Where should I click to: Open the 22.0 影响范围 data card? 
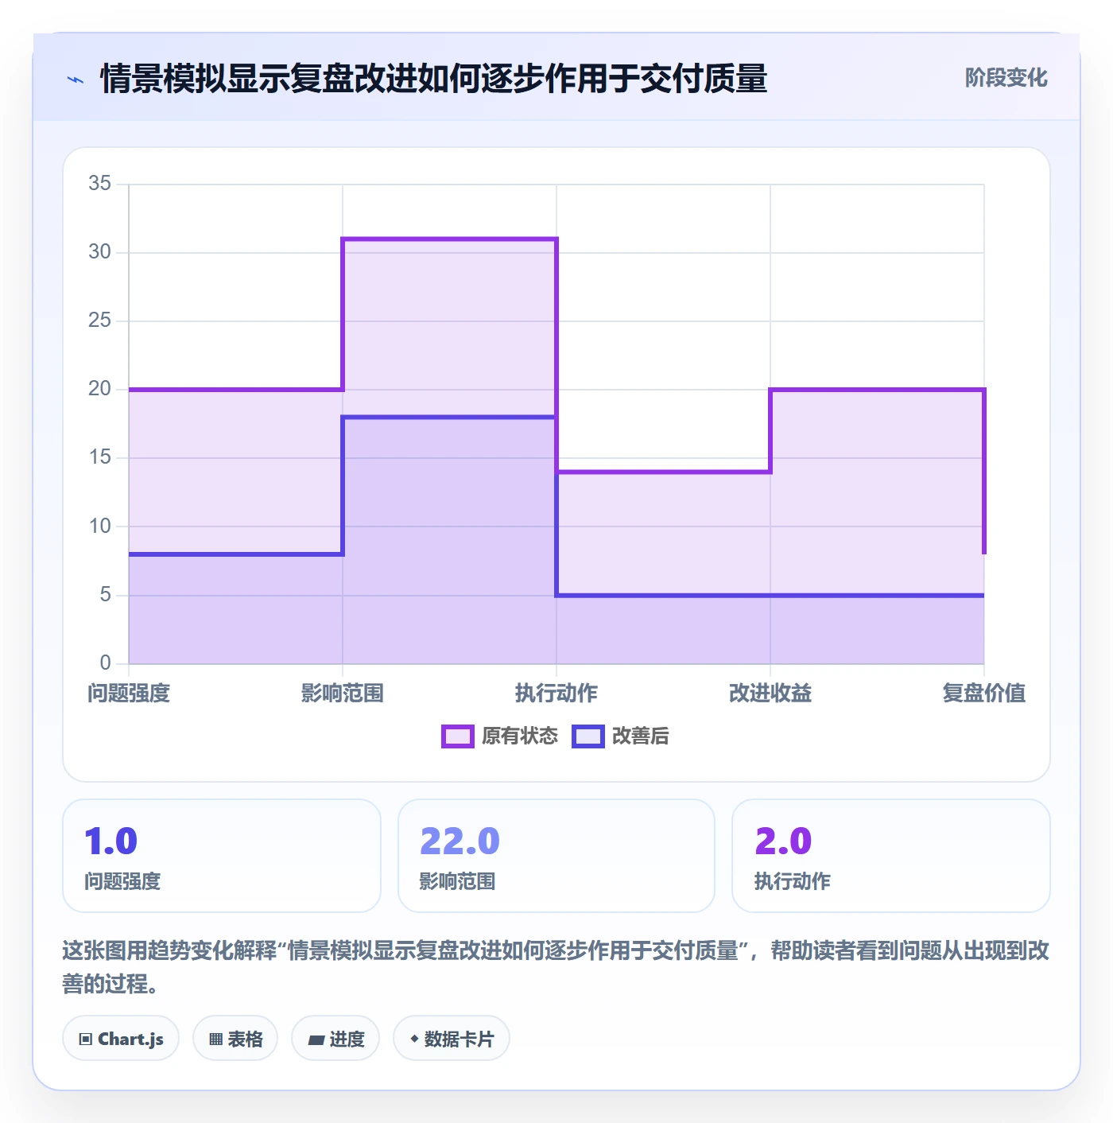[556, 856]
